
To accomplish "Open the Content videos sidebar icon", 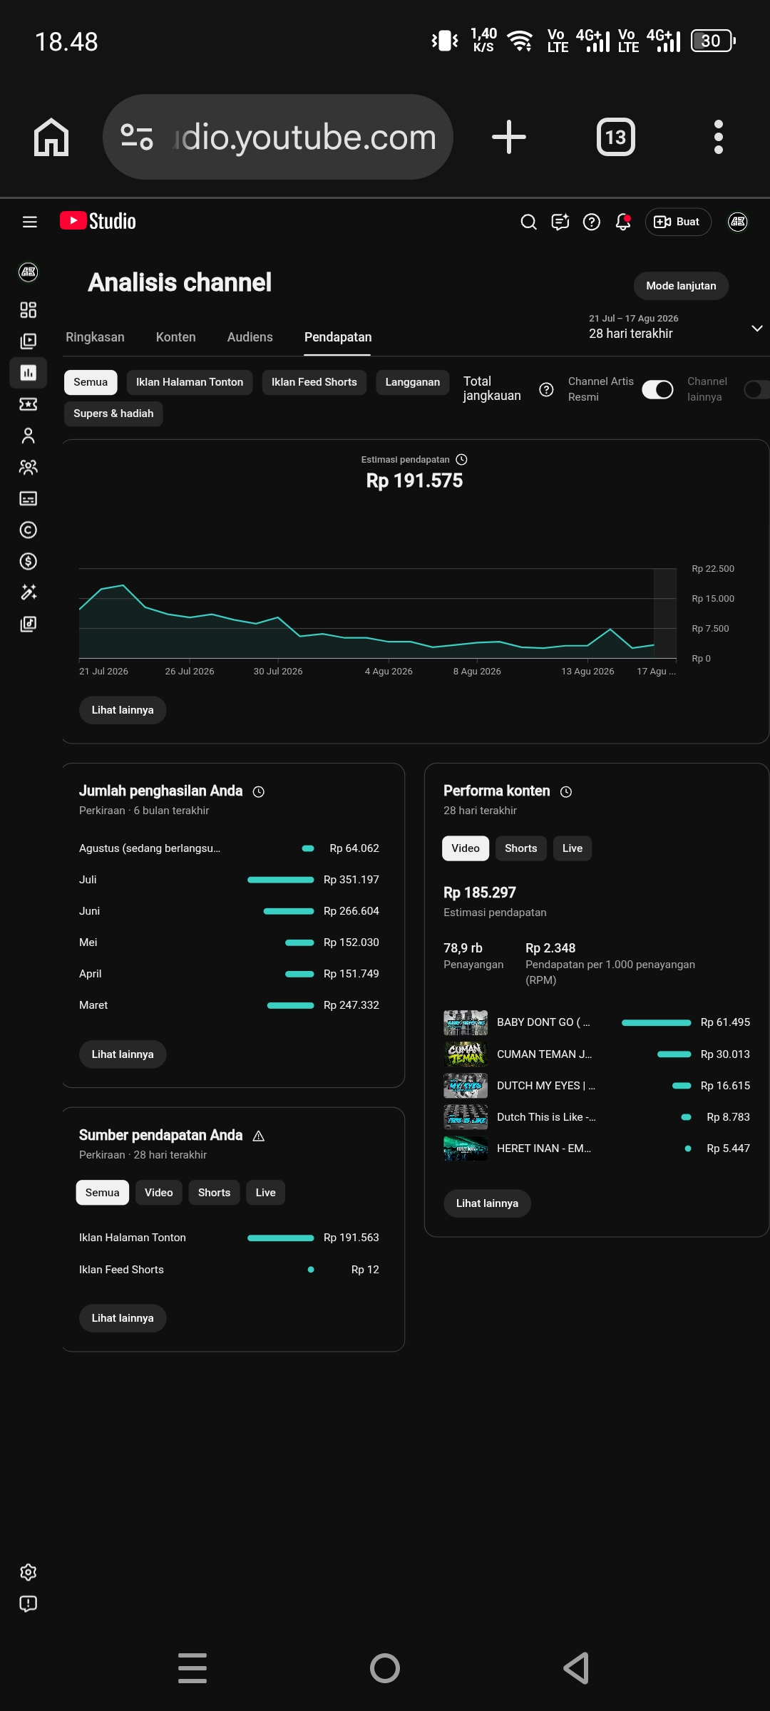I will (x=28, y=341).
